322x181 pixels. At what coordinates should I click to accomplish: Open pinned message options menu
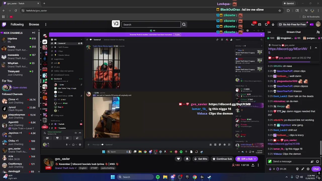(x=310, y=48)
